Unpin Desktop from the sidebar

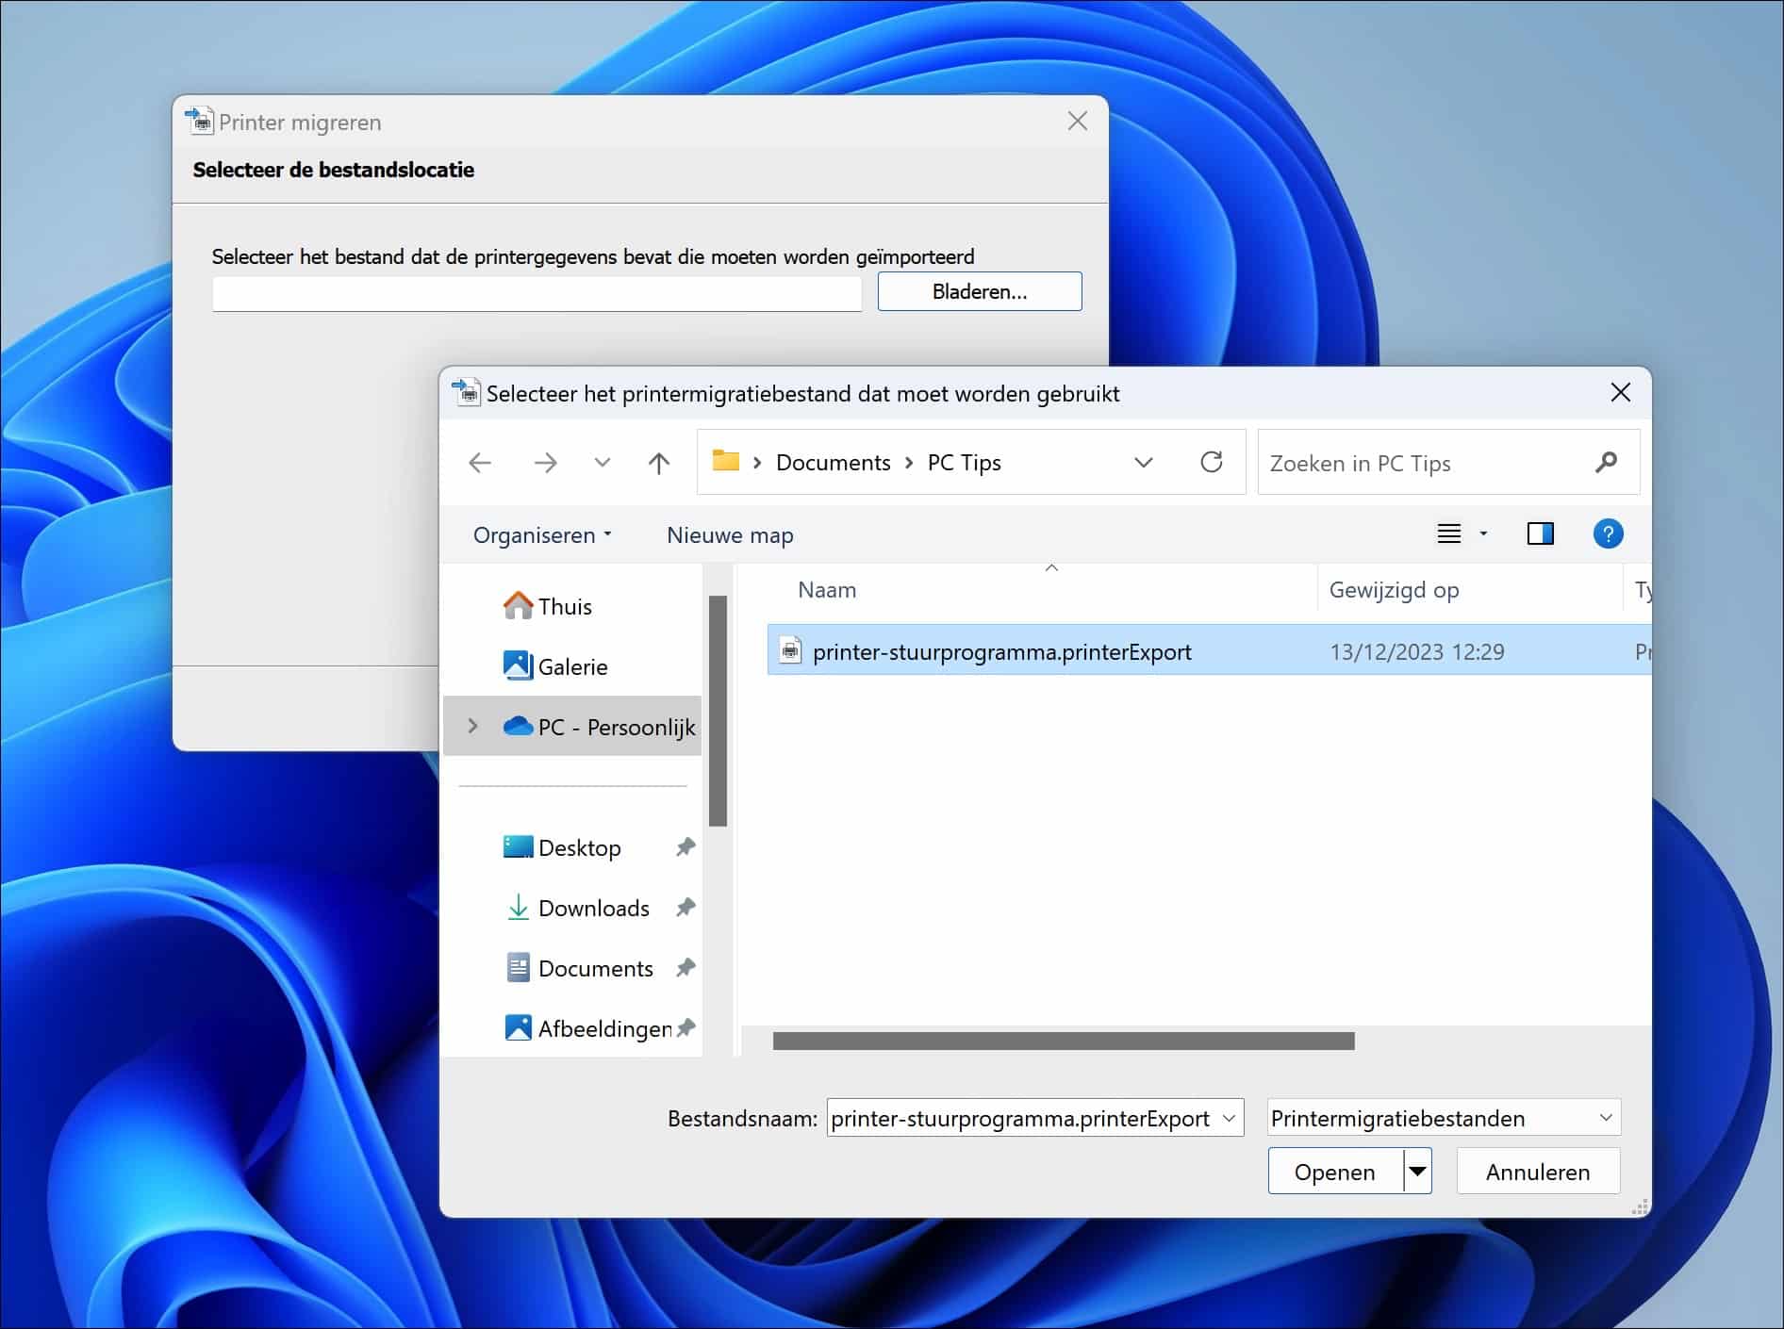pyautogui.click(x=686, y=846)
